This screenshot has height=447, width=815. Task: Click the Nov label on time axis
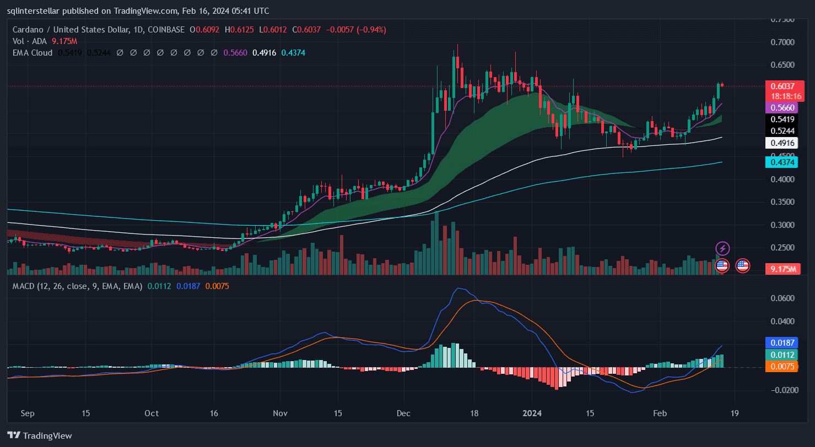point(280,413)
